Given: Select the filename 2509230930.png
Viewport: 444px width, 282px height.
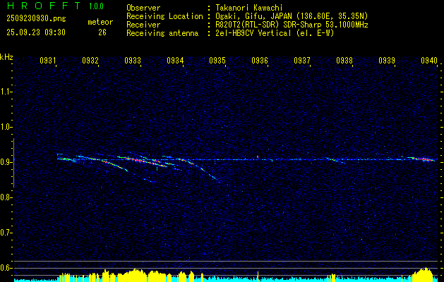Looking at the screenshot, I should click(36, 19).
